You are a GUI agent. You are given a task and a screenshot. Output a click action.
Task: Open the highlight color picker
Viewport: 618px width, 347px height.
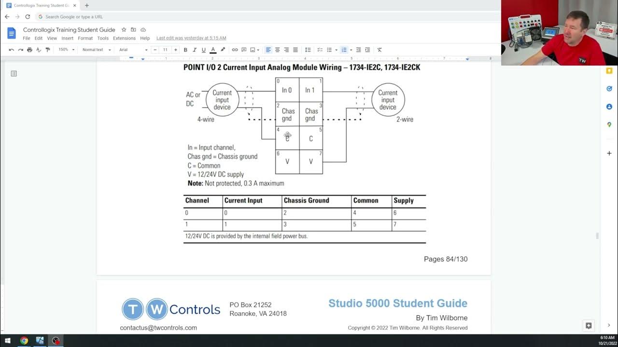coord(223,50)
